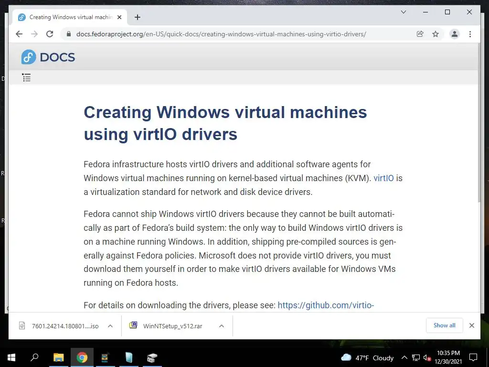Open a new tab with the plus button
This screenshot has height=367, width=489.
coord(137,17)
